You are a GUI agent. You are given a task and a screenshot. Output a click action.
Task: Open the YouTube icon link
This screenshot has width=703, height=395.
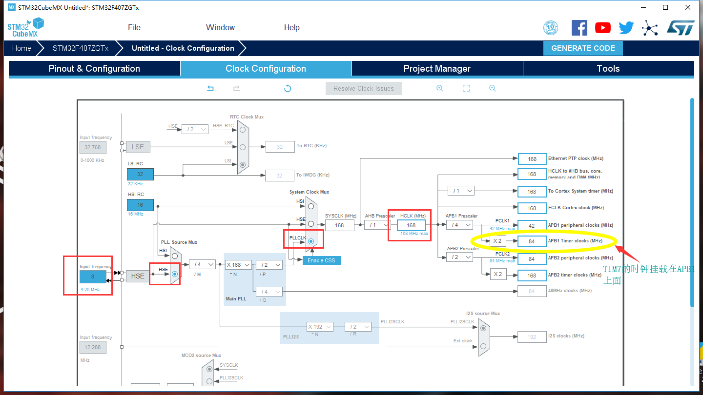coord(603,28)
